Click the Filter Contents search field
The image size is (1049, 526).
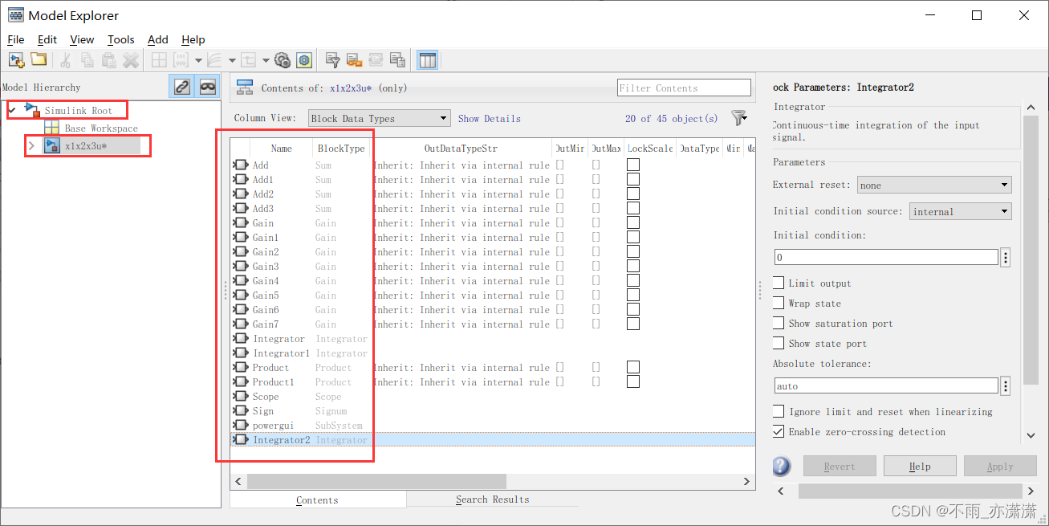[685, 88]
